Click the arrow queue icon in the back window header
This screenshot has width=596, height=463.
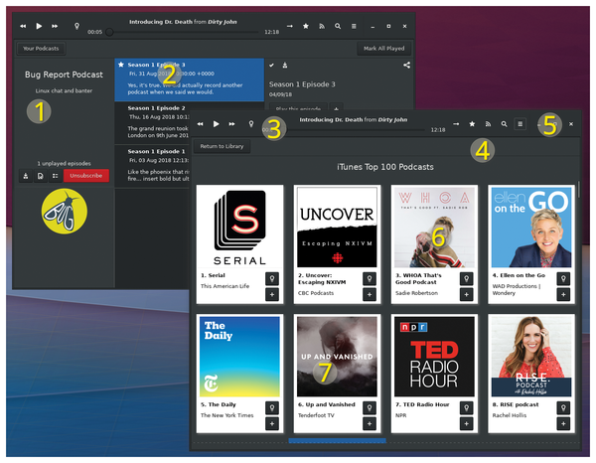tap(290, 26)
